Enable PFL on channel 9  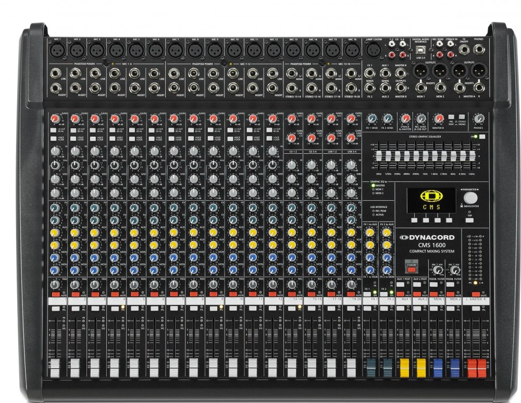(213, 309)
